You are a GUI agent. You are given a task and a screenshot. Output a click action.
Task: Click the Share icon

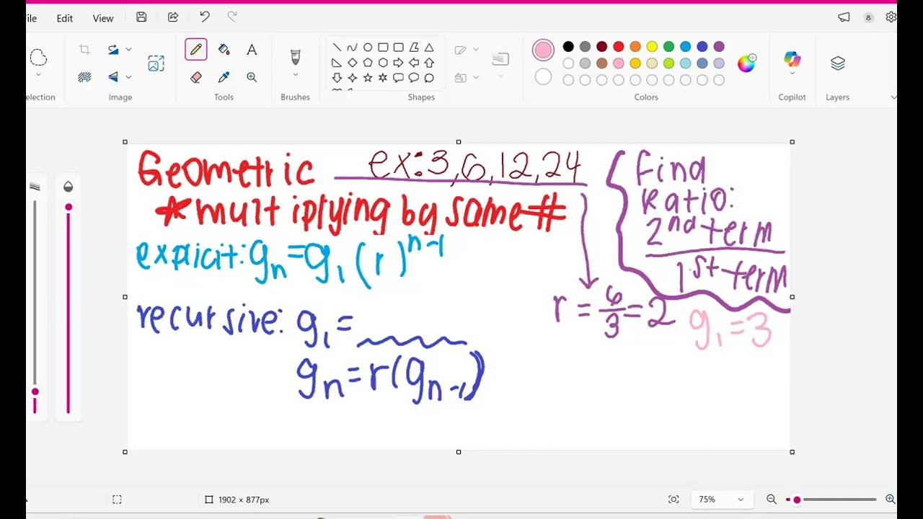[x=173, y=17]
